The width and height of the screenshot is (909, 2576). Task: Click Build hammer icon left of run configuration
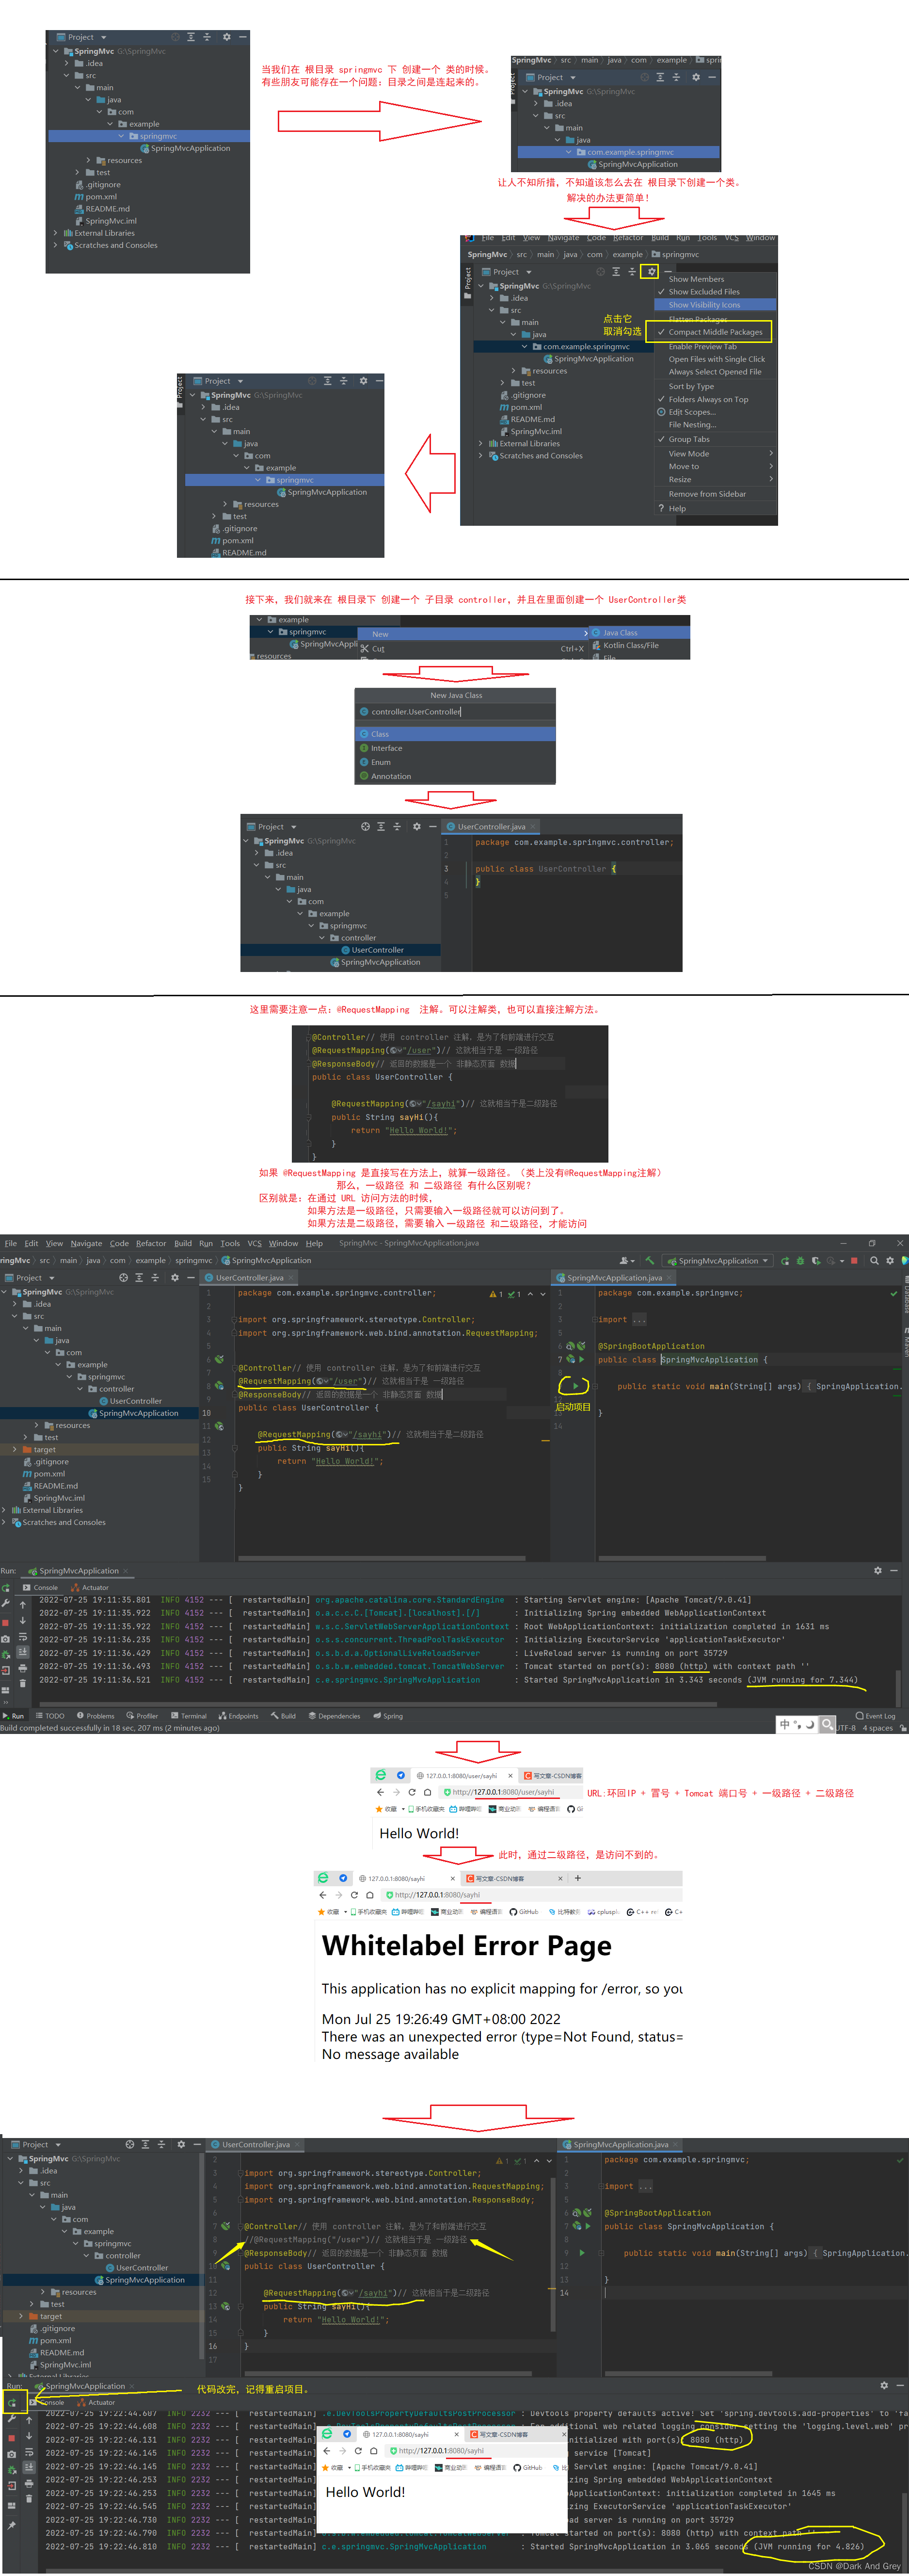click(650, 1260)
